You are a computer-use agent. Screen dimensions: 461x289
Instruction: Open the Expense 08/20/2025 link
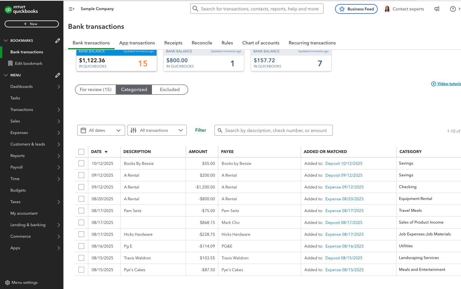(345, 199)
